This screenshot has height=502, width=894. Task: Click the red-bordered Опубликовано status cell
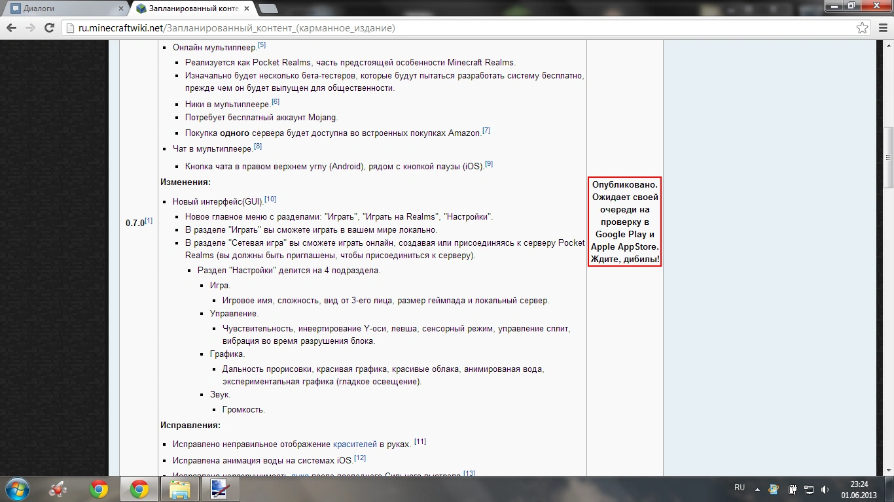click(625, 222)
